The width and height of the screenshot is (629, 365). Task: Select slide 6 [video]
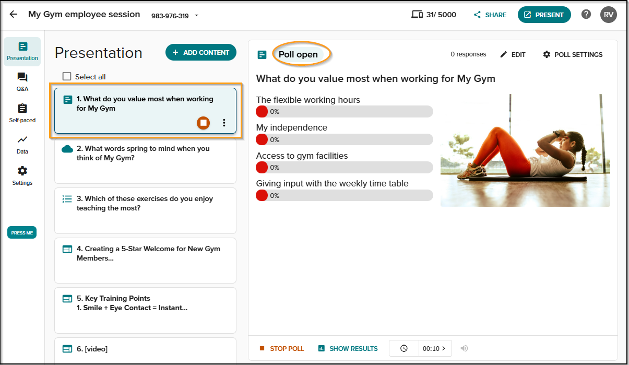tap(145, 350)
